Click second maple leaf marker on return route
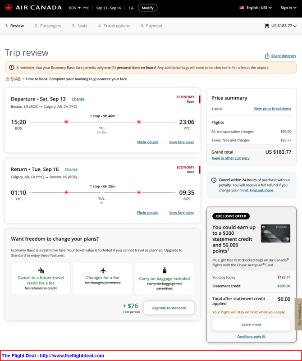This screenshot has width=302, height=361. (x=139, y=192)
